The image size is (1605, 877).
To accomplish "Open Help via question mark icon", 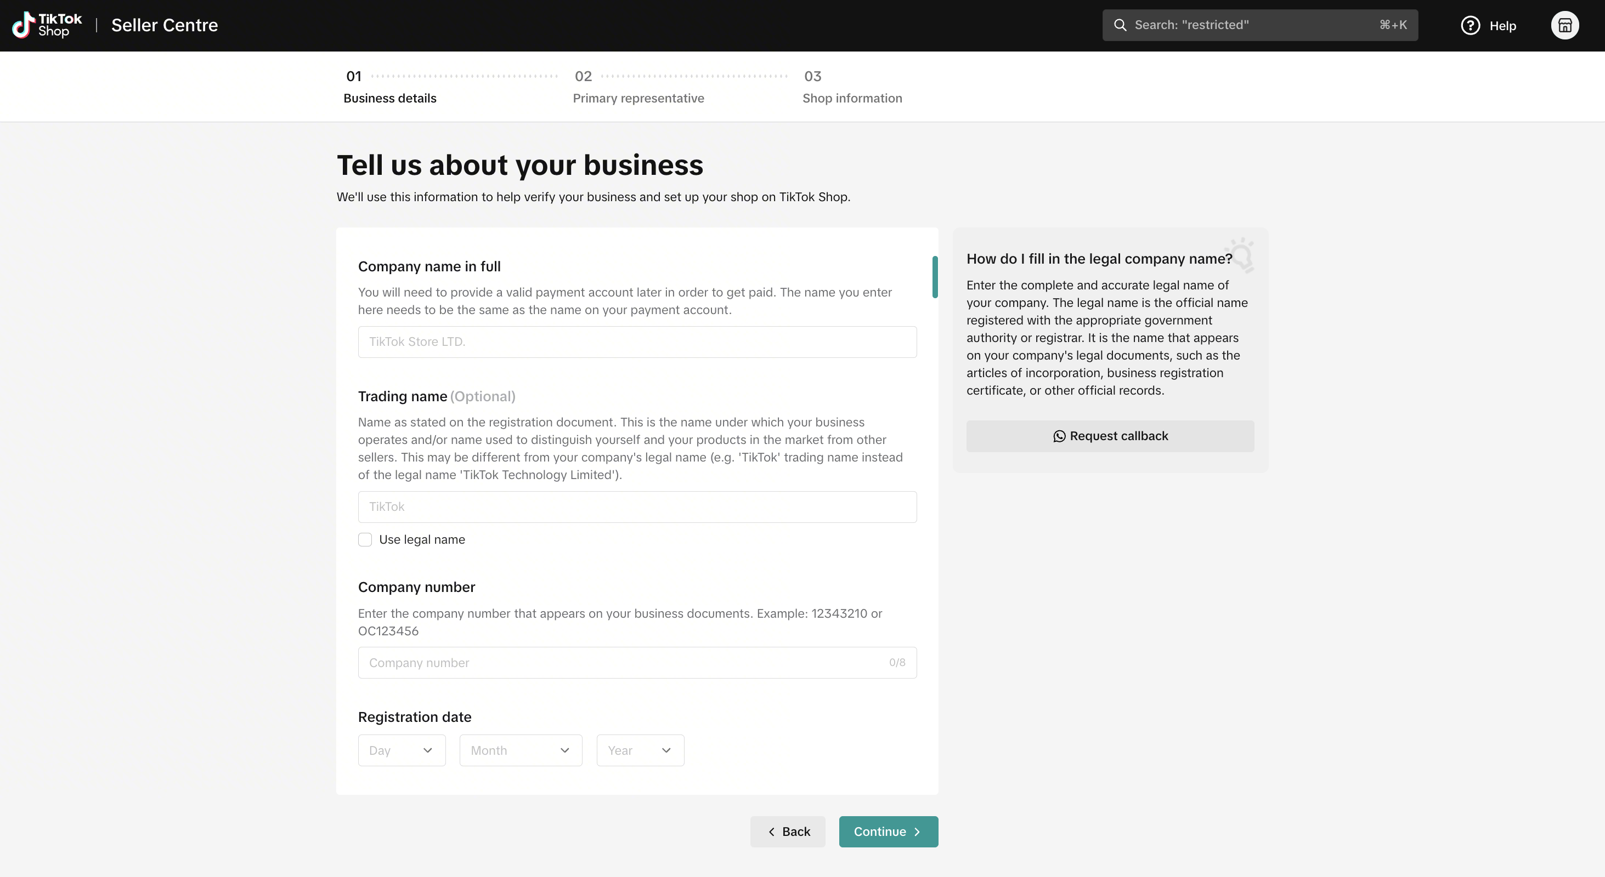I will pyautogui.click(x=1470, y=26).
